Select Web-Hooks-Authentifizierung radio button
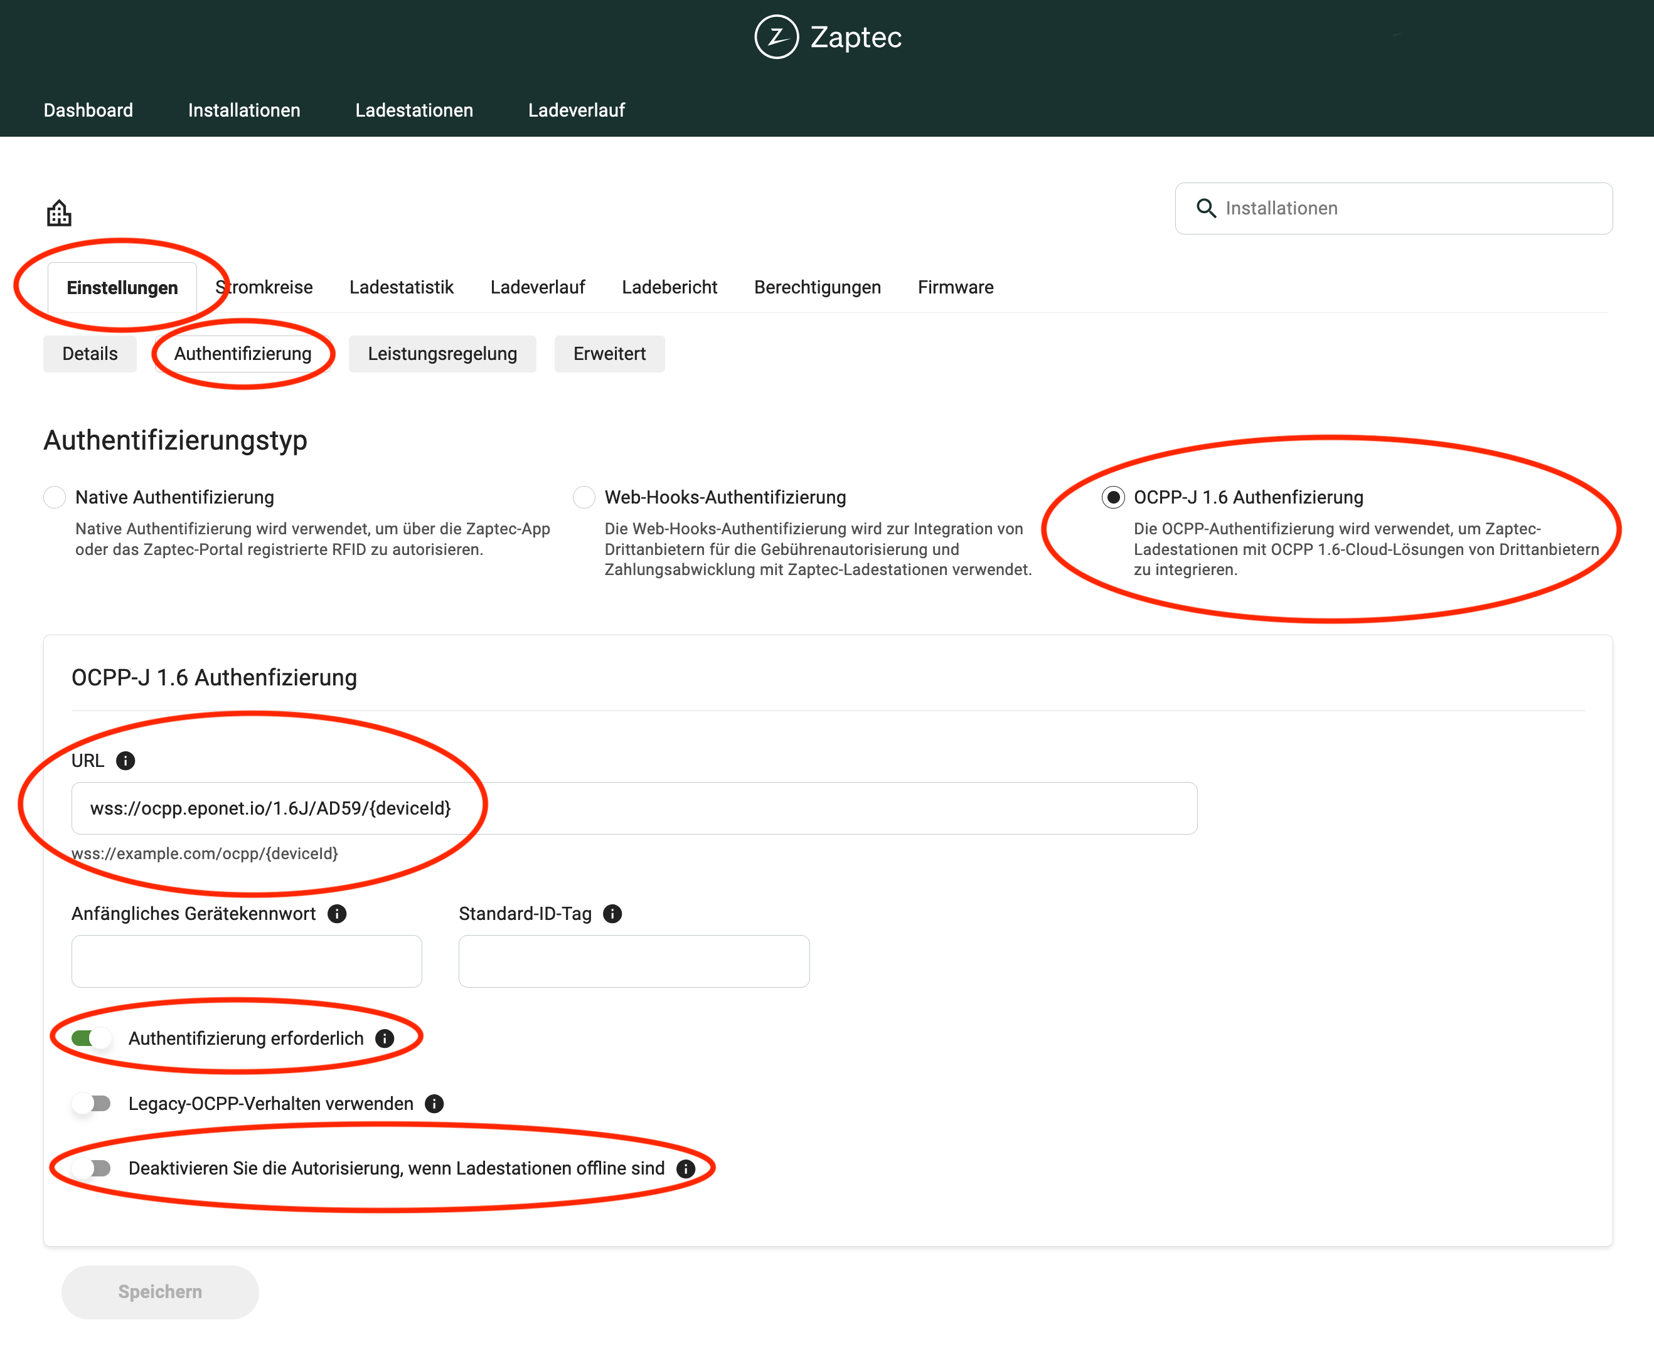The height and width of the screenshot is (1347, 1654). [x=584, y=497]
